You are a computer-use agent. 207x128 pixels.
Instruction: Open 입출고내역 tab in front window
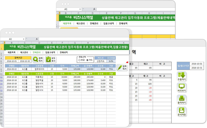pyautogui.click(x=50, y=52)
